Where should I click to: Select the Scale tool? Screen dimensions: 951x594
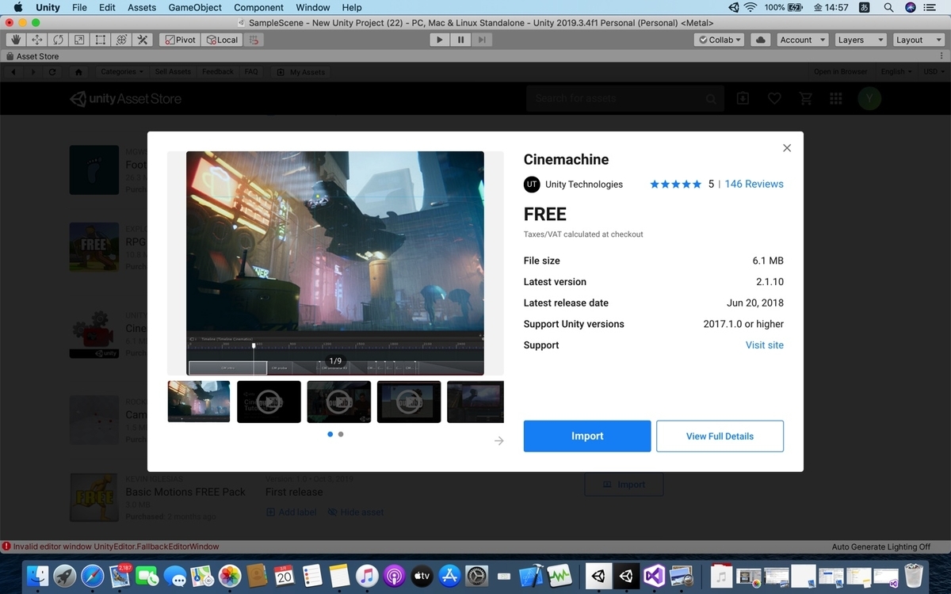pos(79,40)
